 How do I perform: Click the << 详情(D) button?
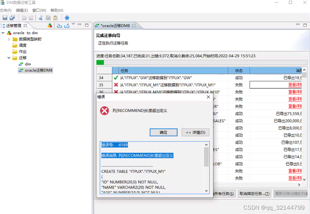pos(196,133)
